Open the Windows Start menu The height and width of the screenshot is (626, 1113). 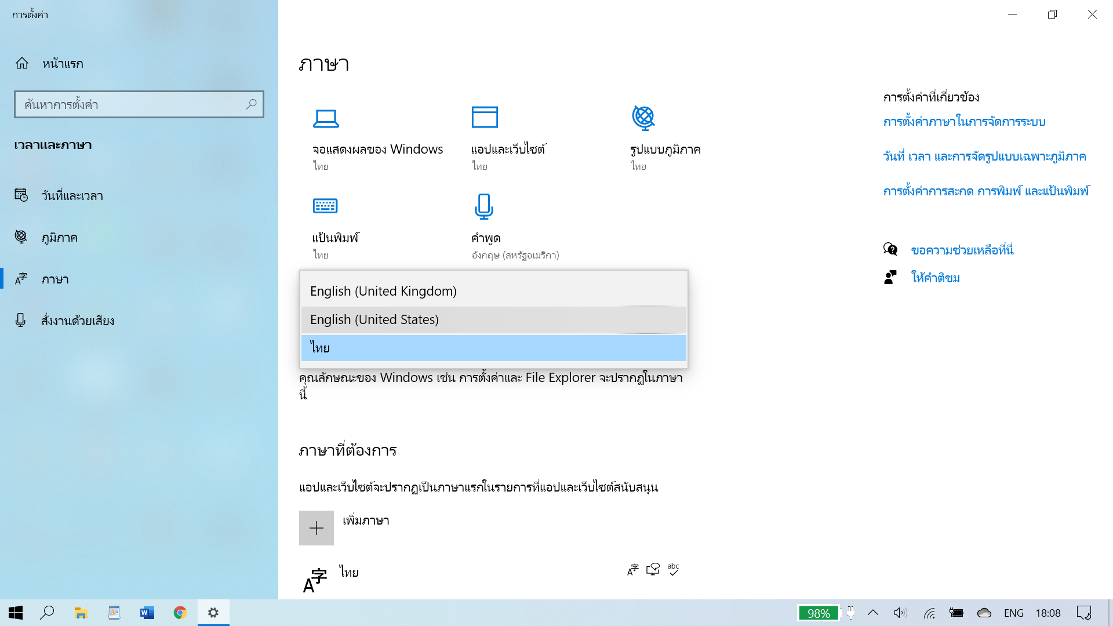16,613
